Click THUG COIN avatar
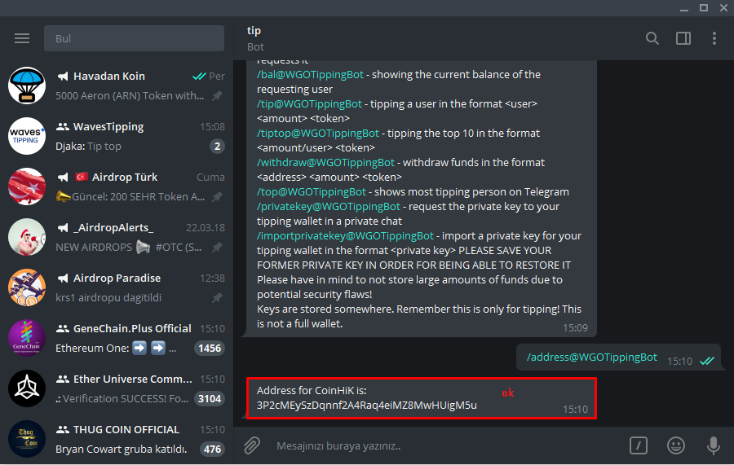 [27, 439]
